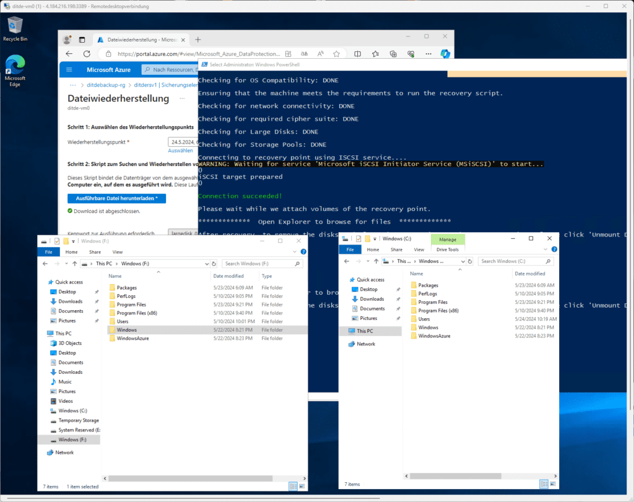This screenshot has width=634, height=502.
Task: Refresh the Windows (C:) folder view
Action: click(x=470, y=261)
